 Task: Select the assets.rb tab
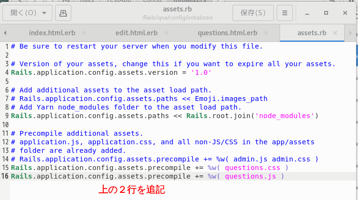tap(312, 33)
